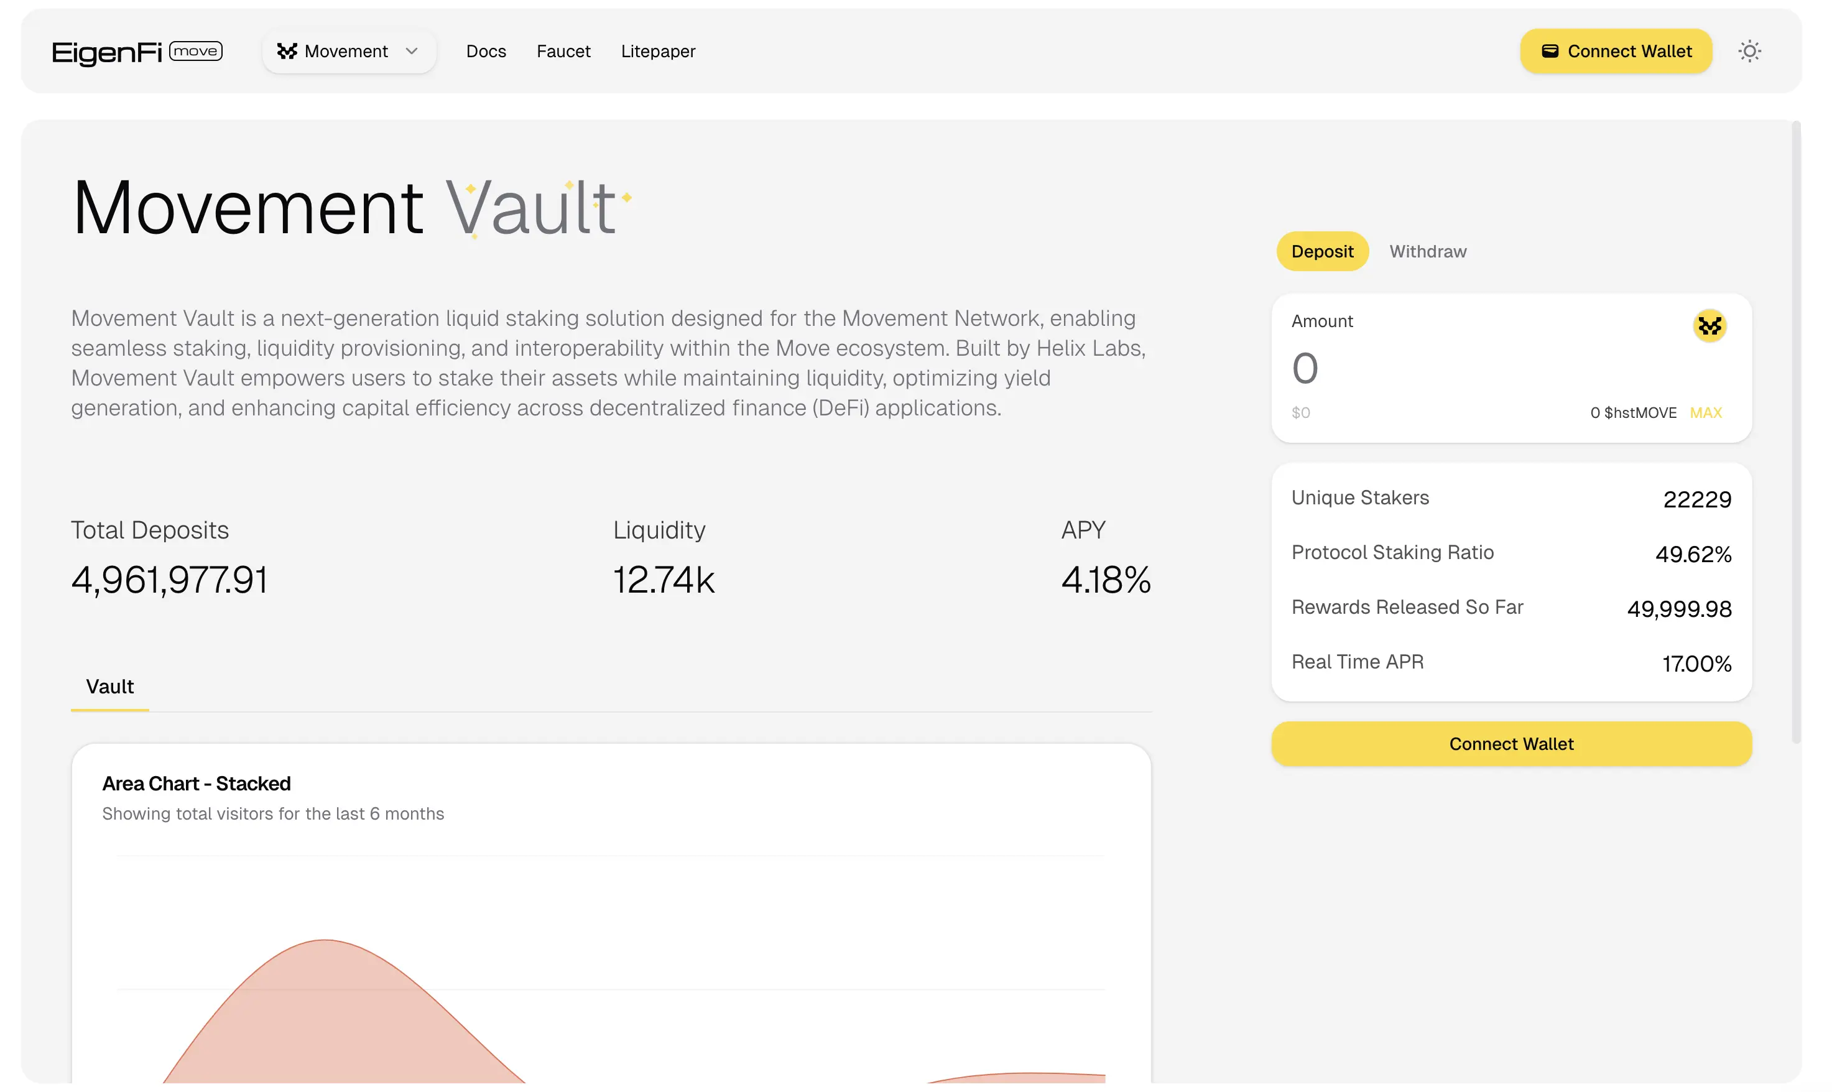Click the Movement network icon in the selector
The height and width of the screenshot is (1092, 1832).
point(287,52)
